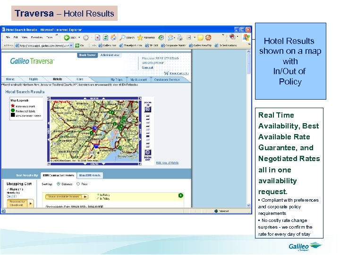Click the Stop loading icon

click(98, 37)
